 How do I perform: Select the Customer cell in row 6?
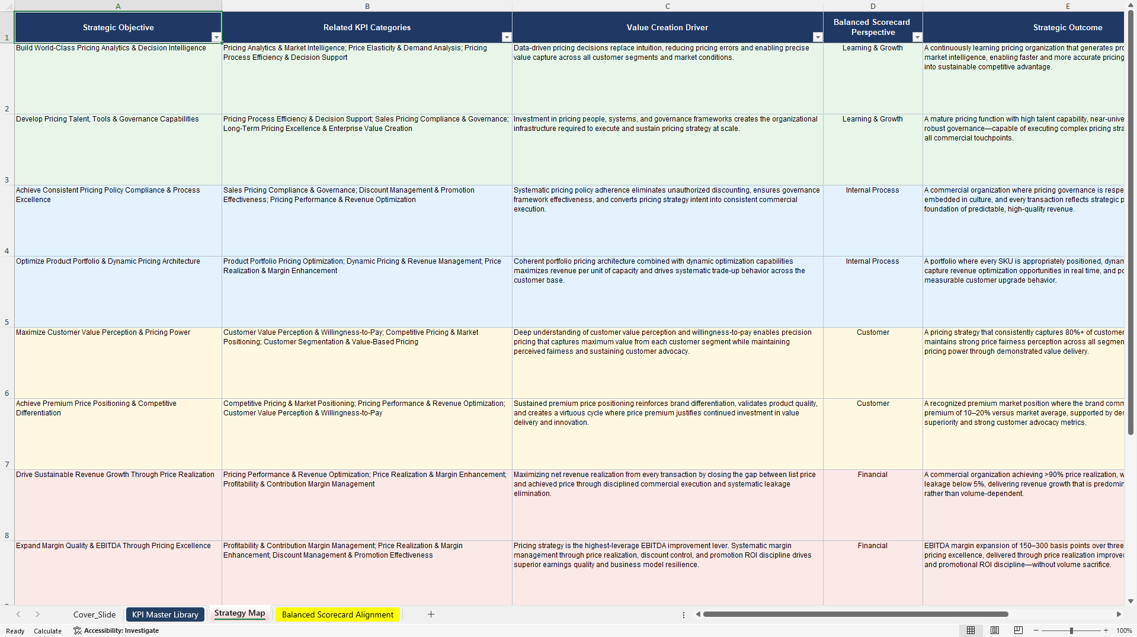click(873, 363)
